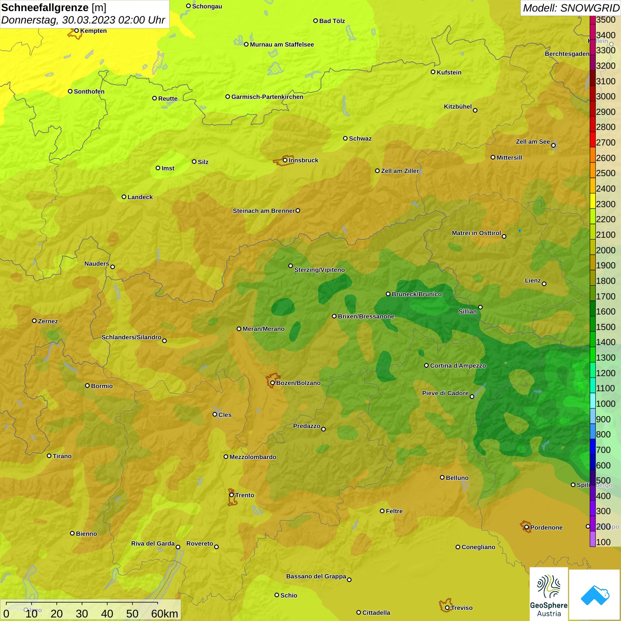This screenshot has height=621, width=621.
Task: Click the Cittadella city marker circle
Action: (359, 613)
